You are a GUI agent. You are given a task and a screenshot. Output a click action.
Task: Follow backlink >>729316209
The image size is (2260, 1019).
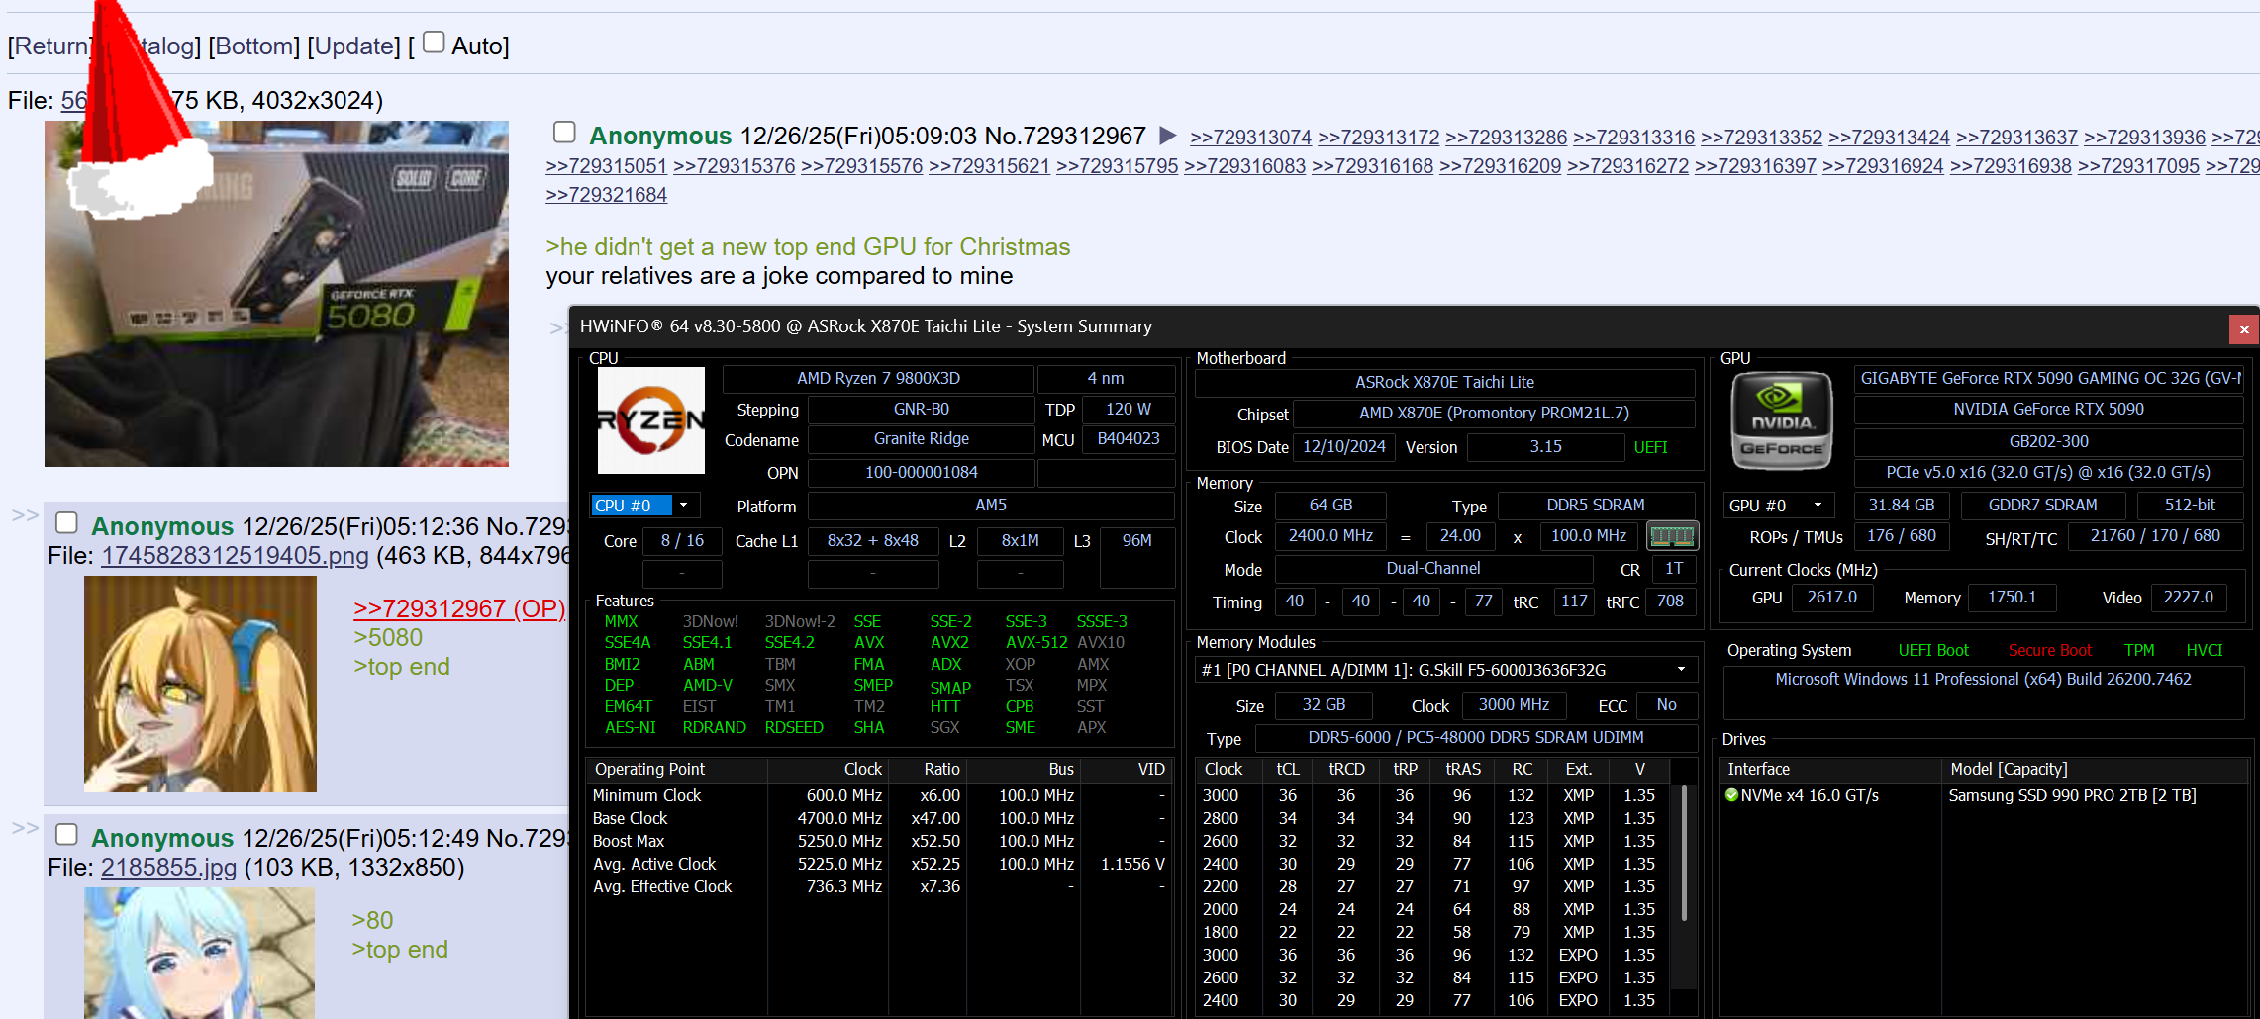pos(1500,166)
